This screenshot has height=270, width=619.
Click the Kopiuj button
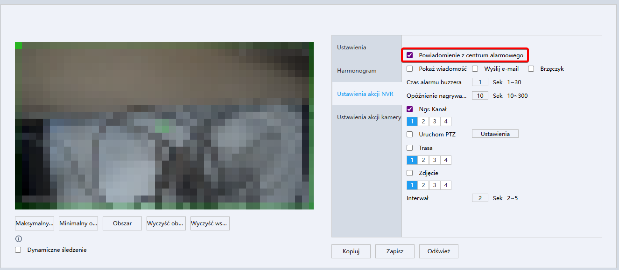tap(351, 251)
